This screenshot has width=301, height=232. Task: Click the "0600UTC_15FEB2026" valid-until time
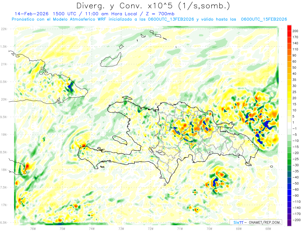(264, 19)
